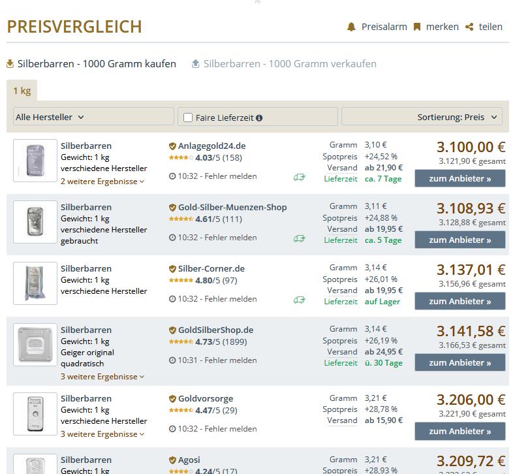
Task: Click the merken bookmark icon
Action: point(417,27)
